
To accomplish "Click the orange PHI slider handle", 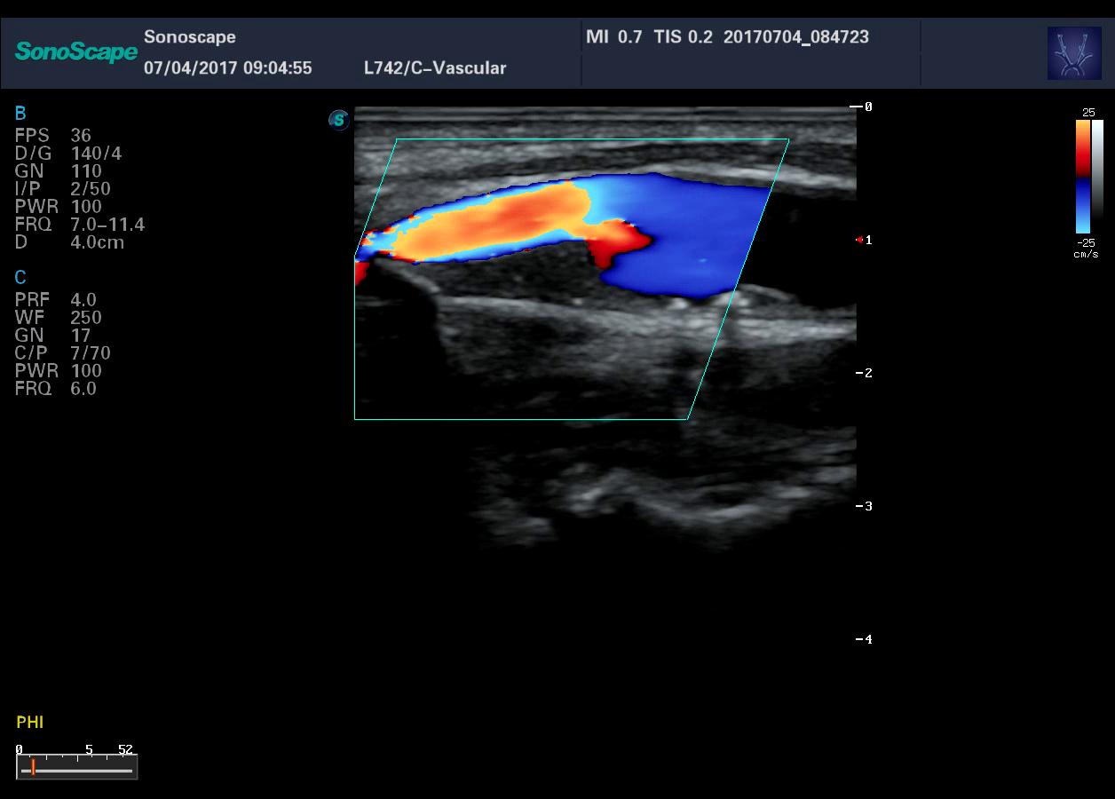I will pos(33,767).
